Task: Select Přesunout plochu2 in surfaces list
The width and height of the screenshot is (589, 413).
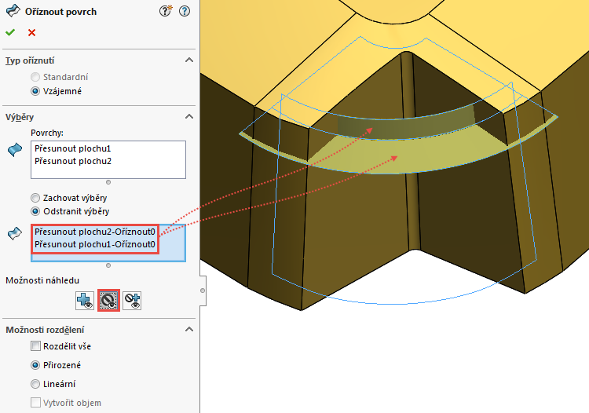Action: (73, 161)
